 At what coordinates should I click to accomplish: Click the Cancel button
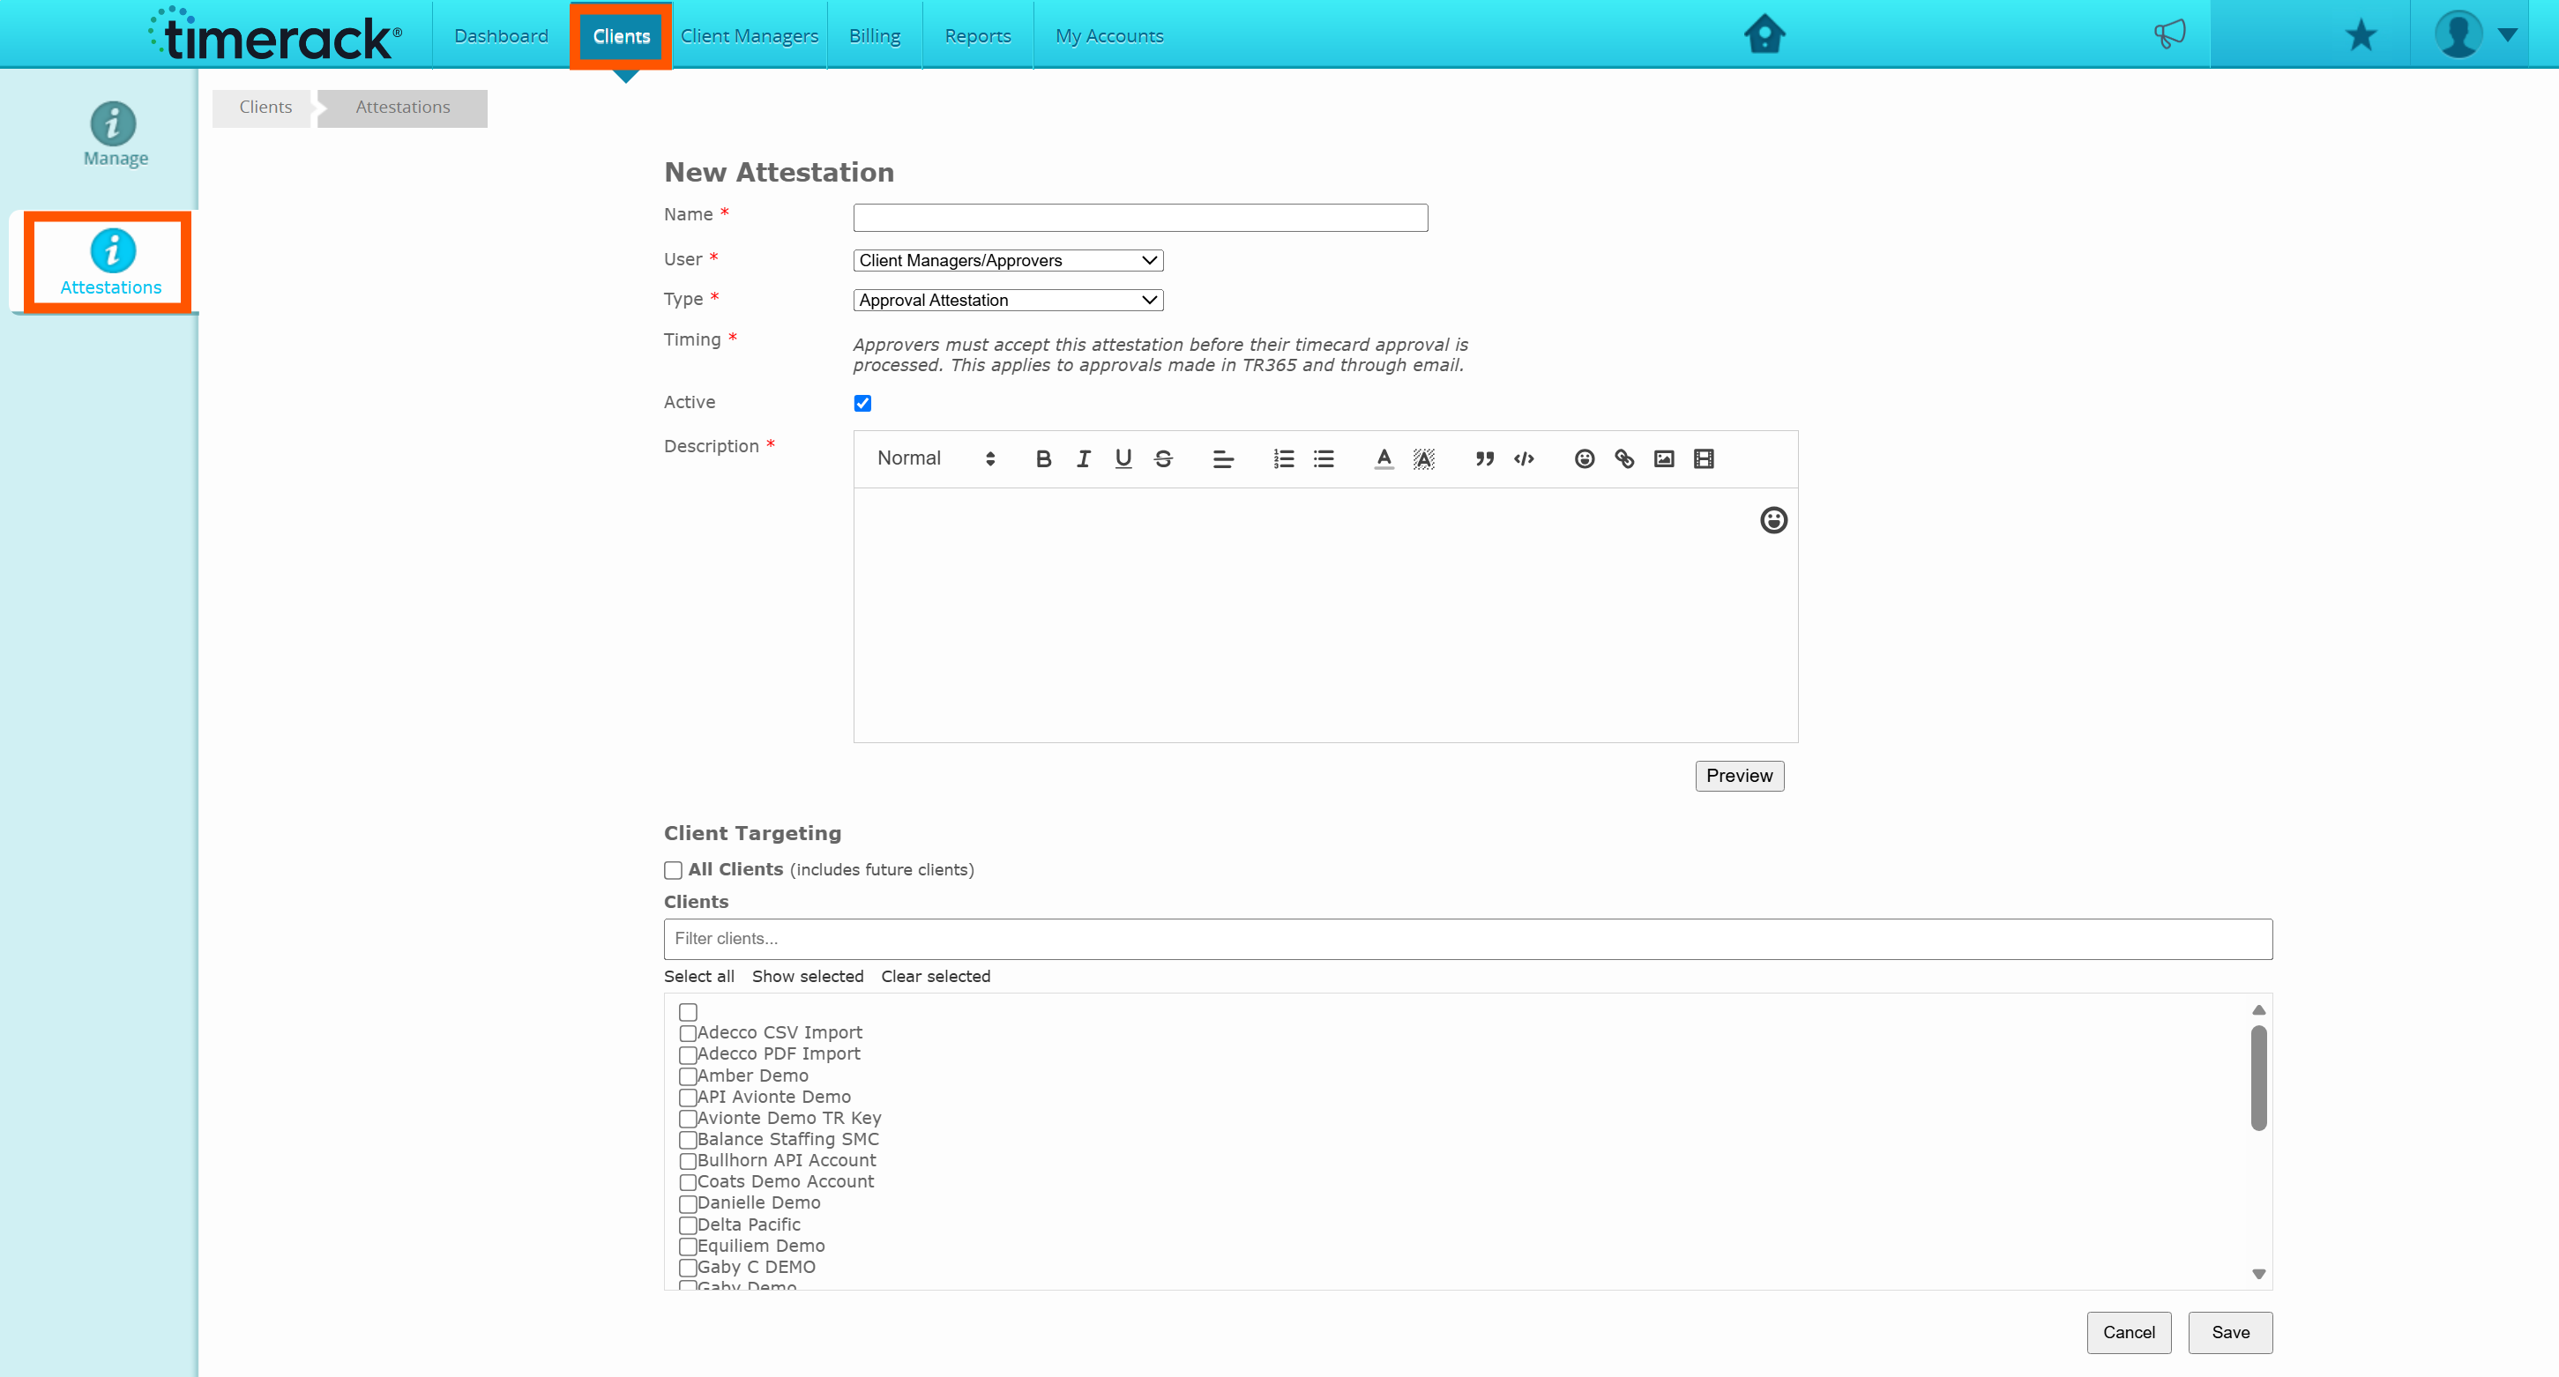tap(2129, 1332)
